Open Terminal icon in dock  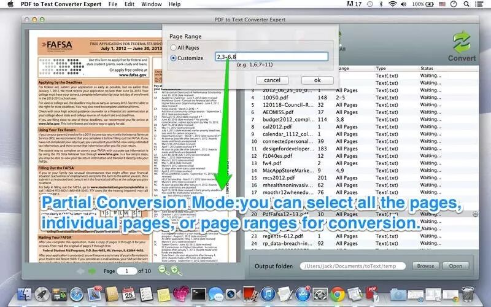pos(198,295)
